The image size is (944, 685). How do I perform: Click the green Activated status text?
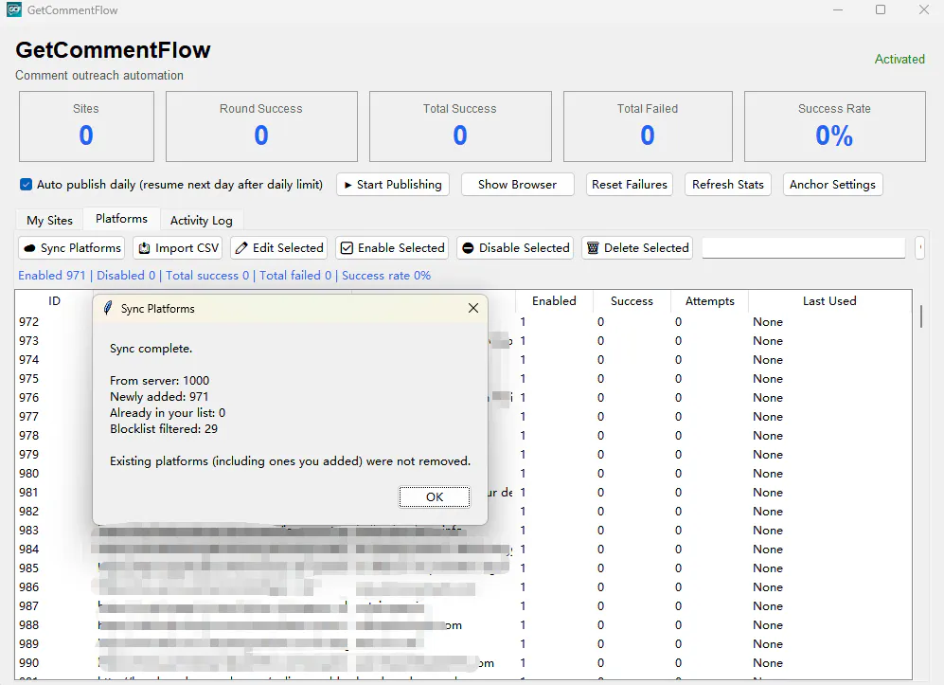click(x=899, y=59)
